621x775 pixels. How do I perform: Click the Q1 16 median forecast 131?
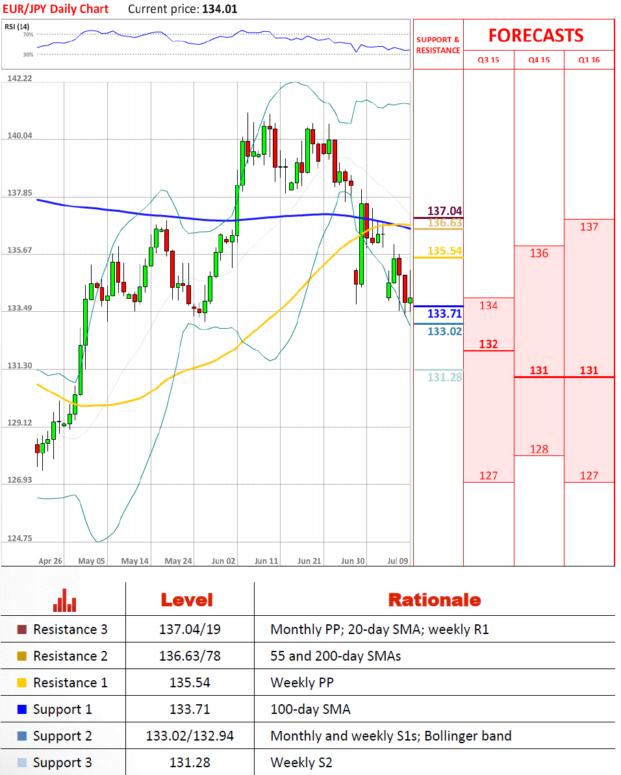point(589,370)
